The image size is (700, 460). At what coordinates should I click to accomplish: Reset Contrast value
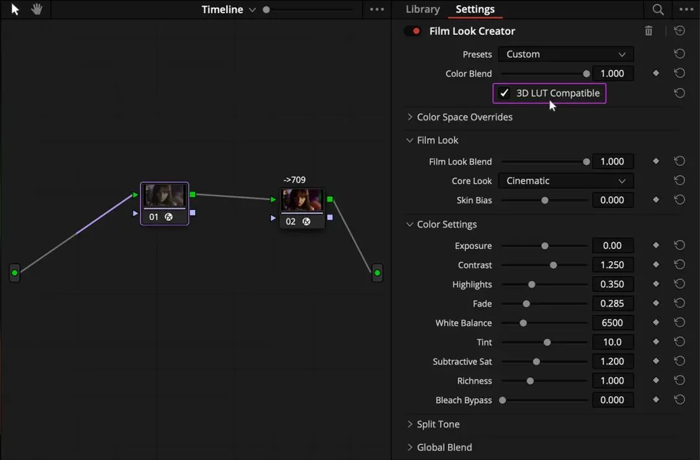click(679, 264)
